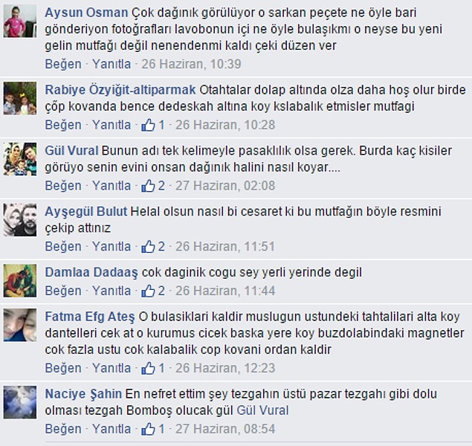
Task: Click the tagged Gül Vural mention in Naciye's comment
Action: (x=262, y=410)
